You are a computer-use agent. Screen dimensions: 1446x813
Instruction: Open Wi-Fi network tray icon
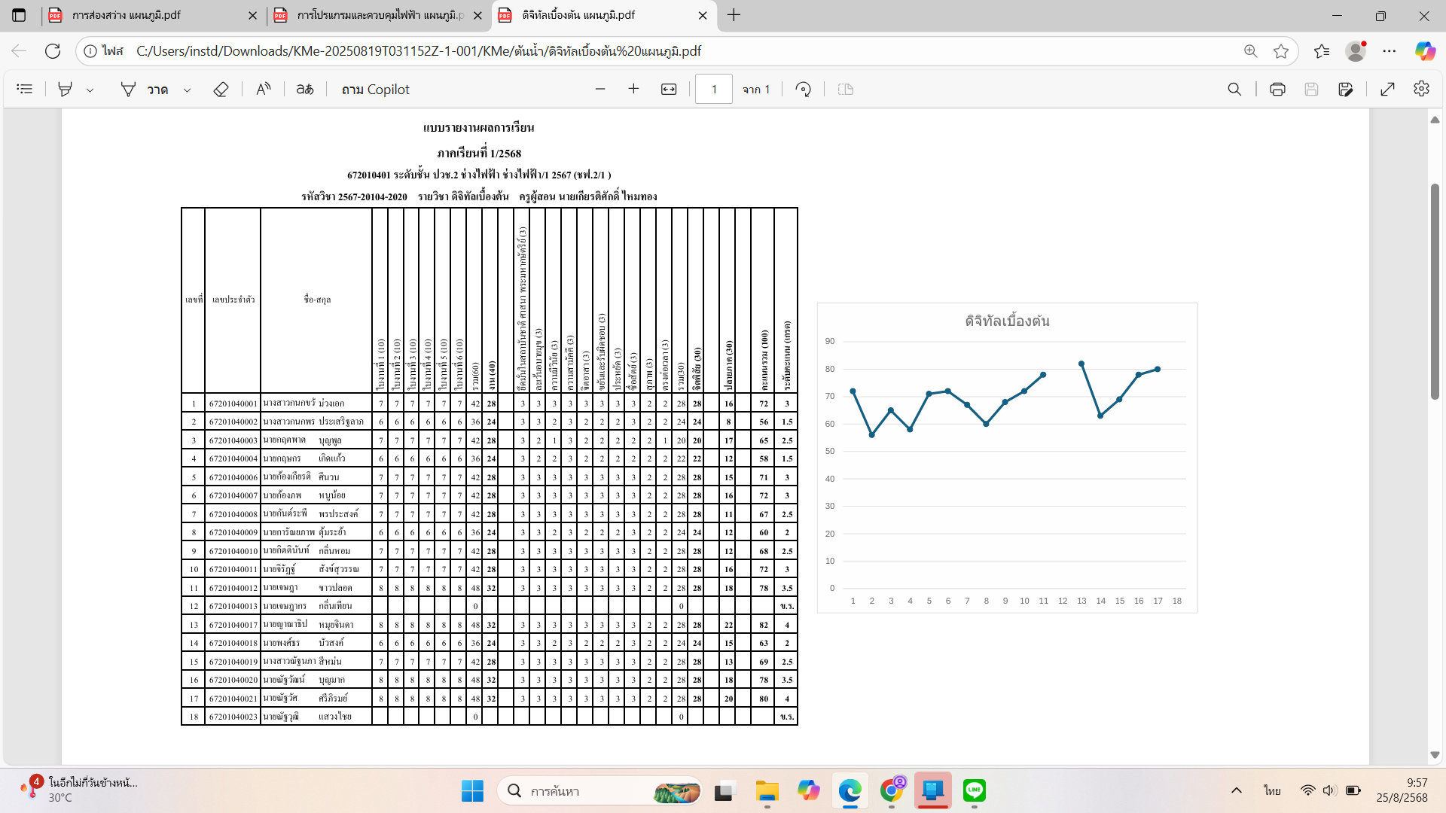[x=1308, y=790]
